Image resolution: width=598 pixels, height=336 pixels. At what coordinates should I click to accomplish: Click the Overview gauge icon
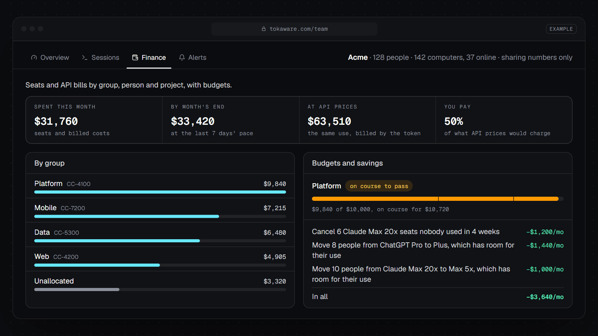tap(34, 58)
